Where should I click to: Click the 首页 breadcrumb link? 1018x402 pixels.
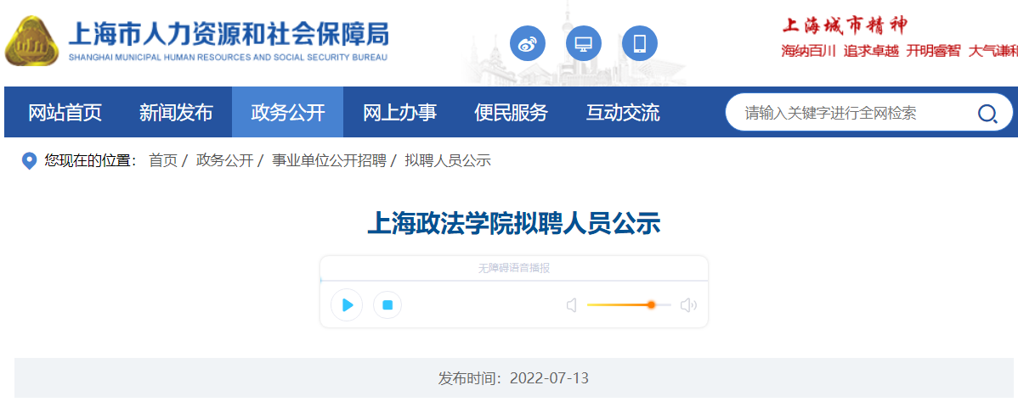(163, 161)
